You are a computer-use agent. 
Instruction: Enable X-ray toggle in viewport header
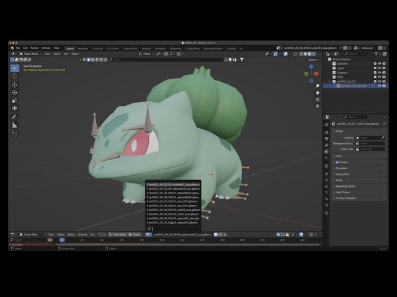coord(295,54)
